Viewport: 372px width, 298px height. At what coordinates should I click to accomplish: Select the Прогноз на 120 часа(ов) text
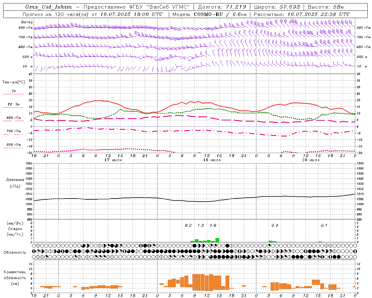(x=56, y=14)
